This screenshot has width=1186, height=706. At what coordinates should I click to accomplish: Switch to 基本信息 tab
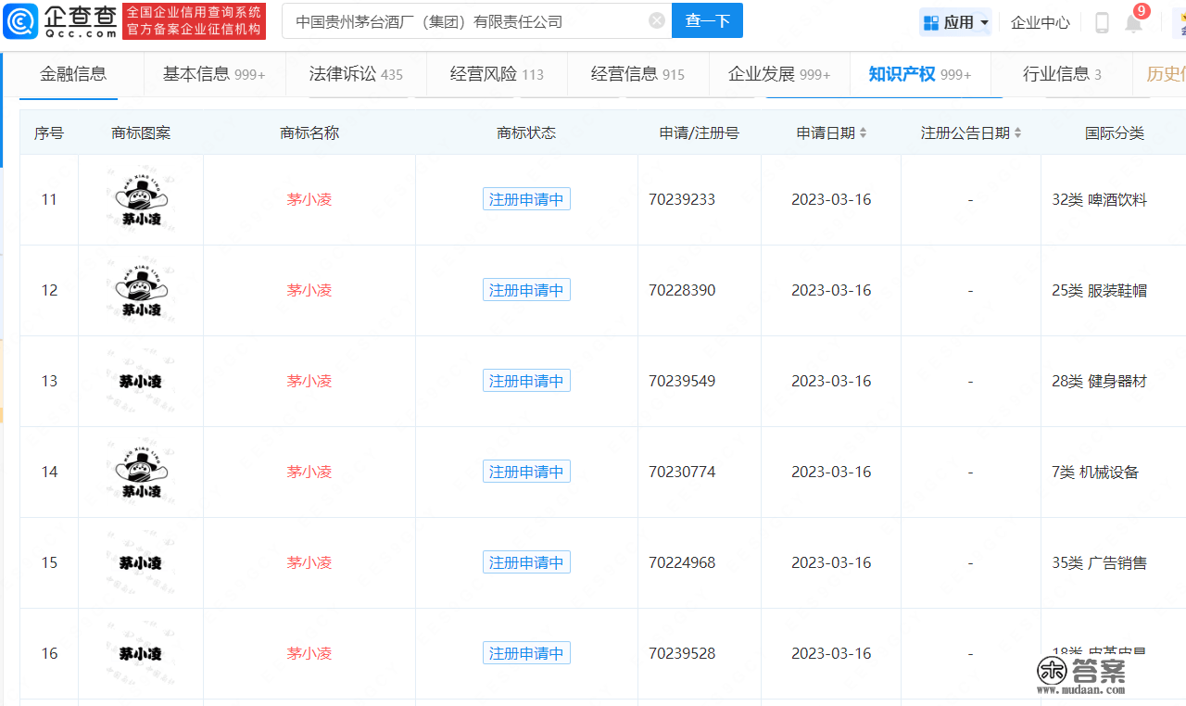(x=214, y=74)
